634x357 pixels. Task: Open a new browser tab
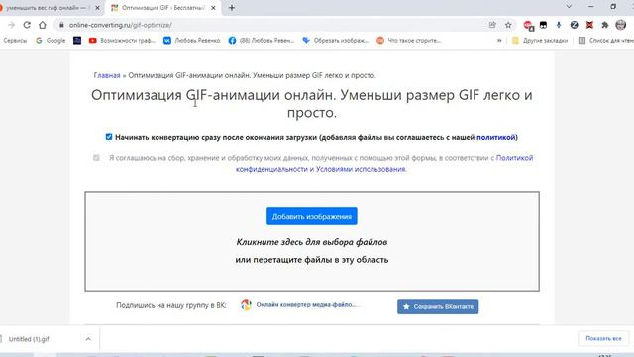[x=232, y=8]
